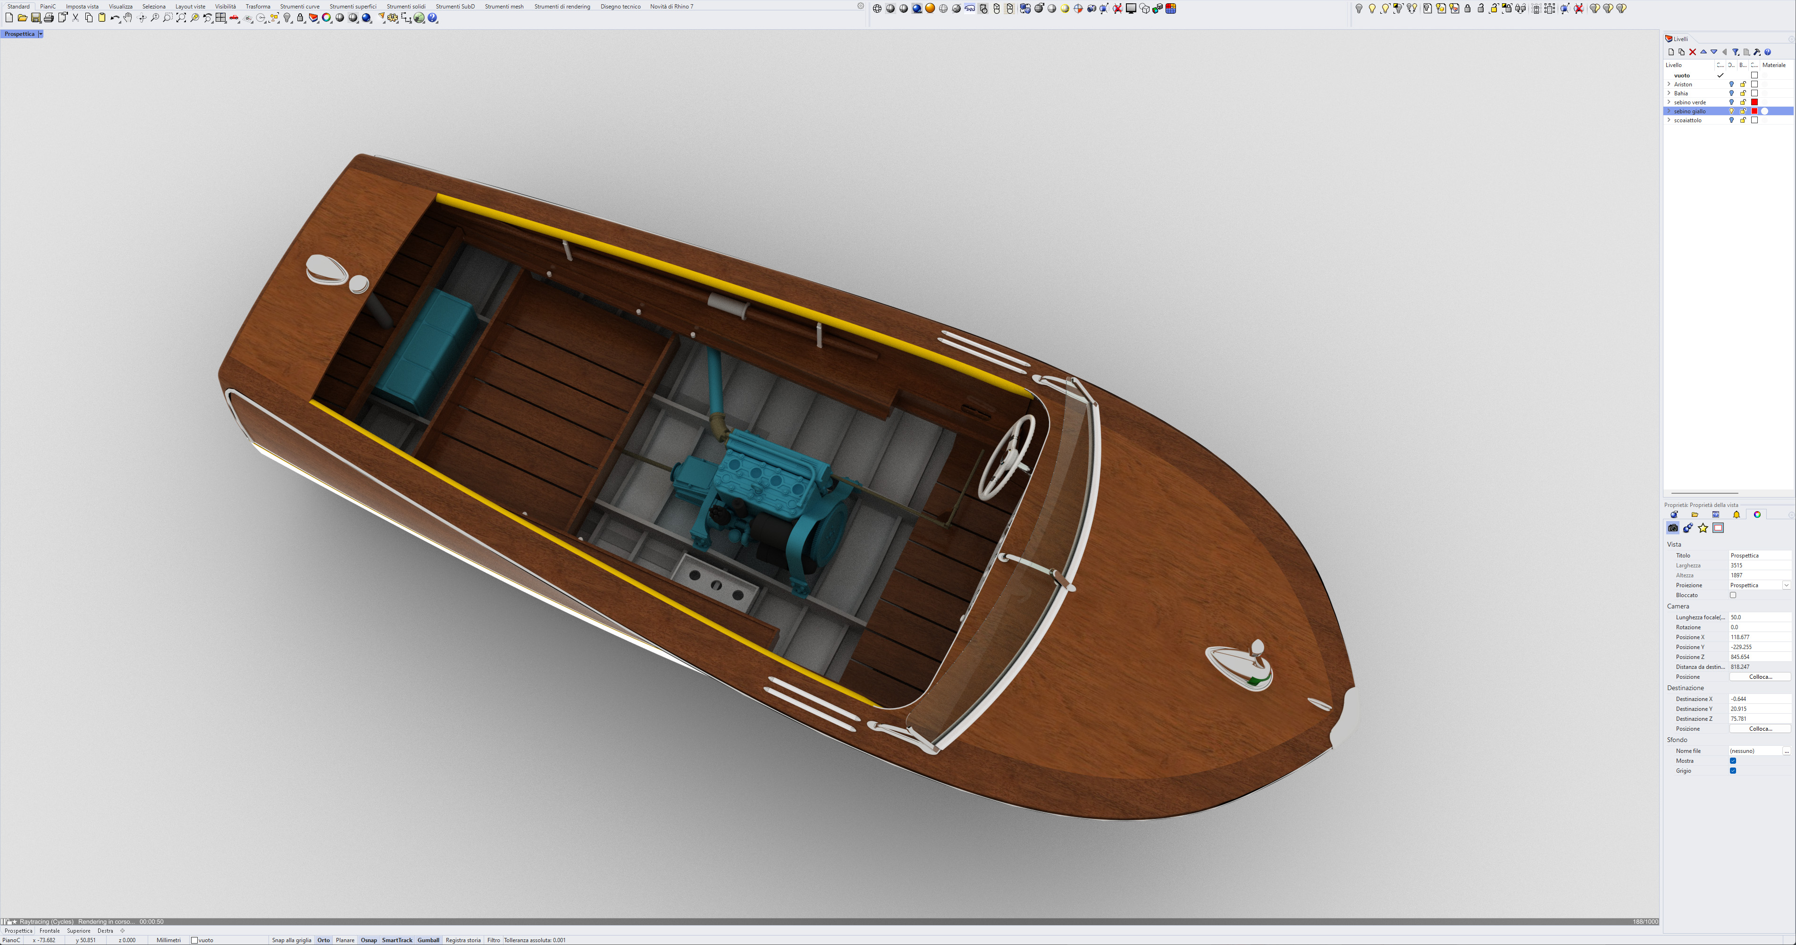Click the red X delete layer icon
This screenshot has height=945, width=1796.
click(x=1692, y=52)
